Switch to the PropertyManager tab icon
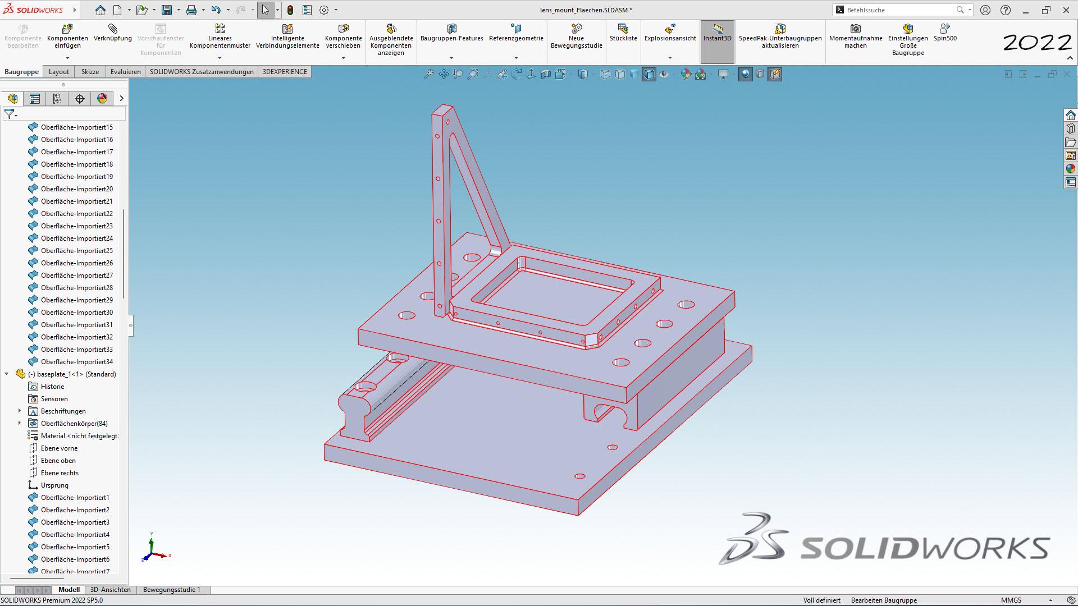 click(x=35, y=99)
